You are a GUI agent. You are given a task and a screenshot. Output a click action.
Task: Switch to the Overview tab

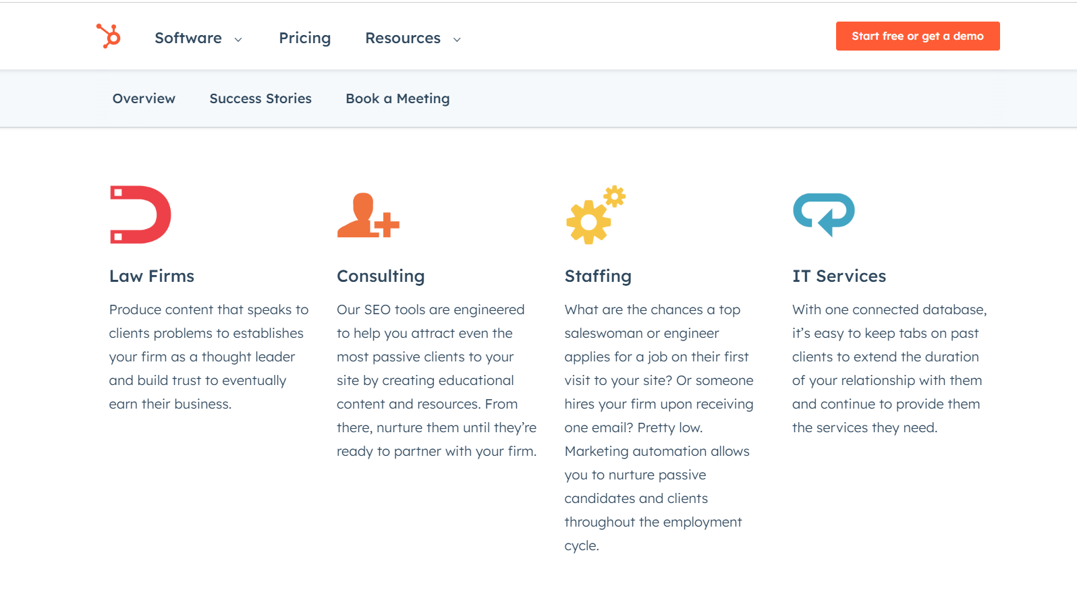pos(144,98)
